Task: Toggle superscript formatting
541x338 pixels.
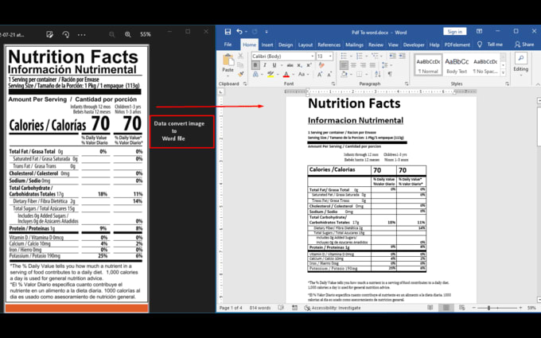Action: click(x=309, y=65)
